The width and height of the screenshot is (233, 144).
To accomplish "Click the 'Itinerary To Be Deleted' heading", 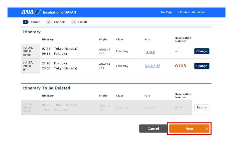I will pos(47,88).
